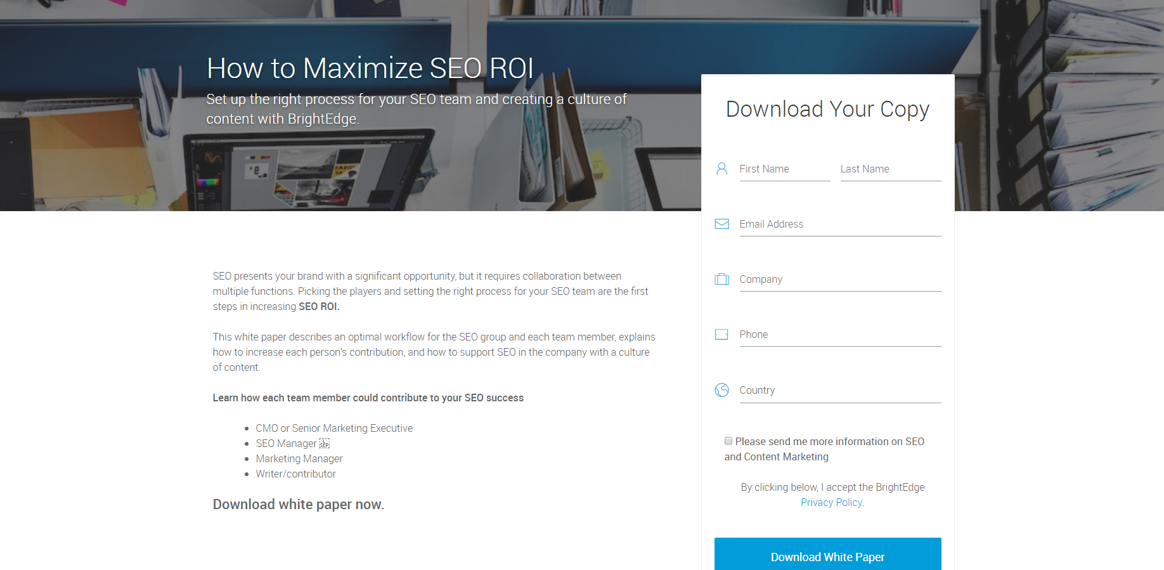Open the Privacy Policy link
The image size is (1164, 570).
(831, 502)
